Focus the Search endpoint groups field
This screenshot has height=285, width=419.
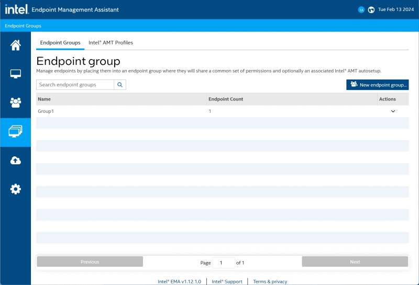[75, 85]
